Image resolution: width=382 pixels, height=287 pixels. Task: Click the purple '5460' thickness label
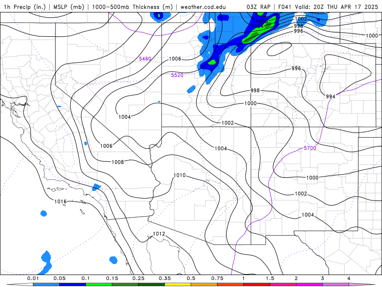click(x=145, y=58)
